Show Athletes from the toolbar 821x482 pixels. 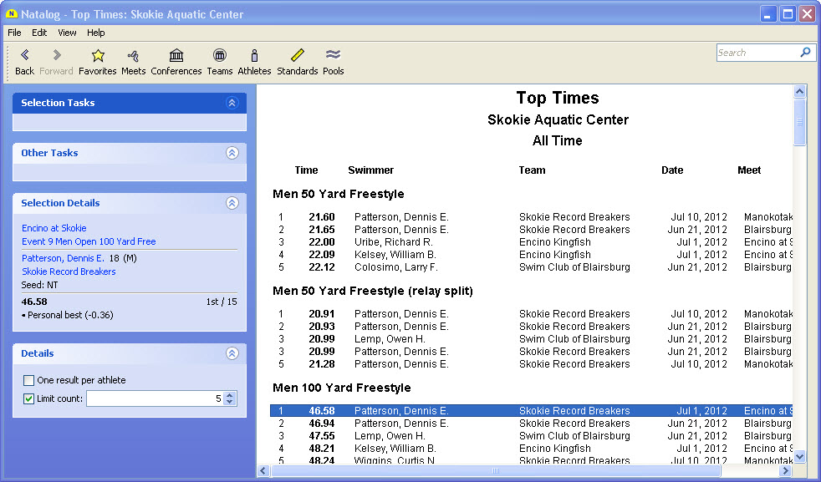(x=254, y=56)
